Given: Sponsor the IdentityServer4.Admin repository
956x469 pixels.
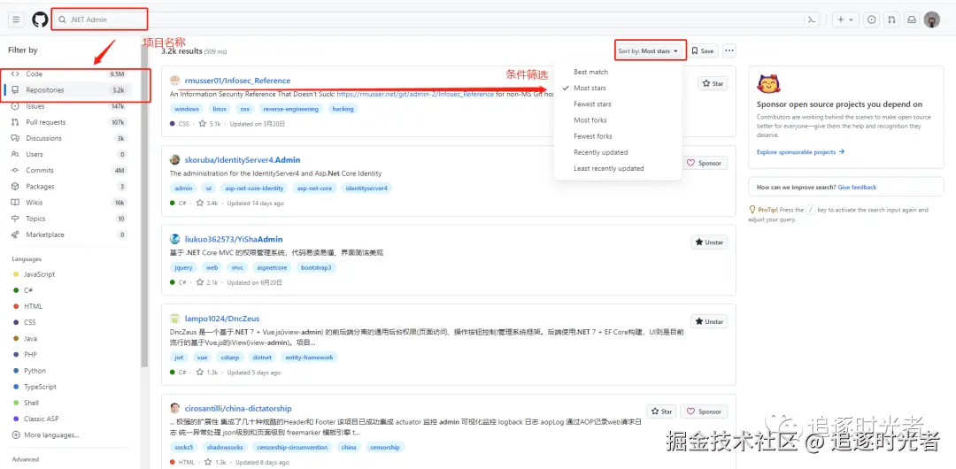Looking at the screenshot, I should 705,163.
